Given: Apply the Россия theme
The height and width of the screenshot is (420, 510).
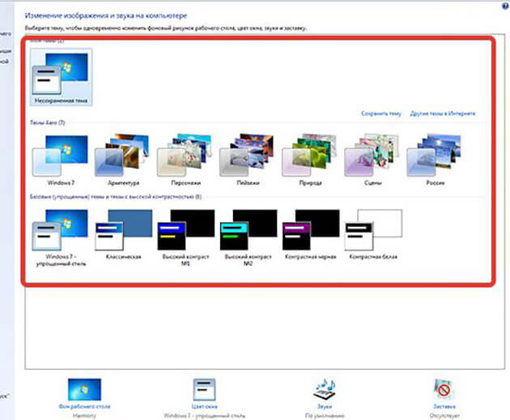Looking at the screenshot, I should (436, 160).
